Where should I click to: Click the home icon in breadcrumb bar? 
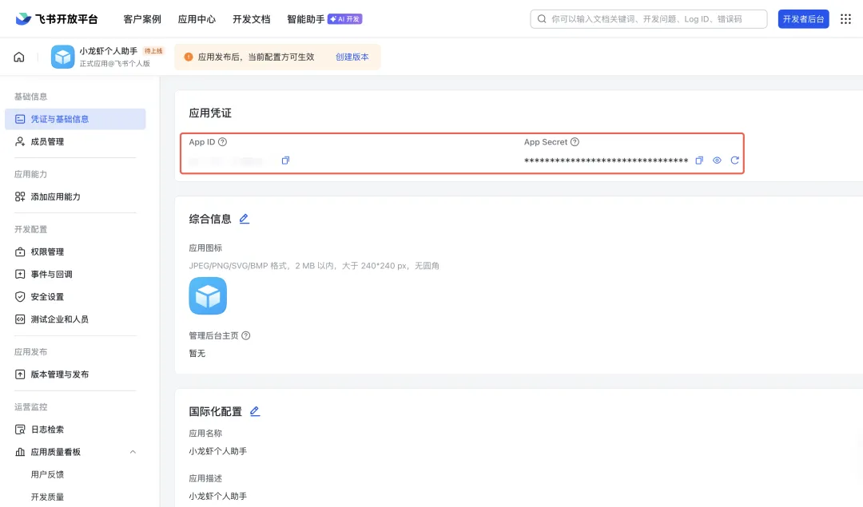19,57
